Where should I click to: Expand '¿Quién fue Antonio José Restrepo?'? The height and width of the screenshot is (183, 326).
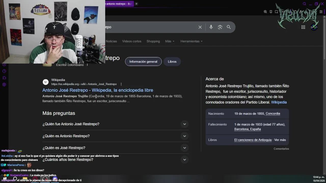(115, 124)
